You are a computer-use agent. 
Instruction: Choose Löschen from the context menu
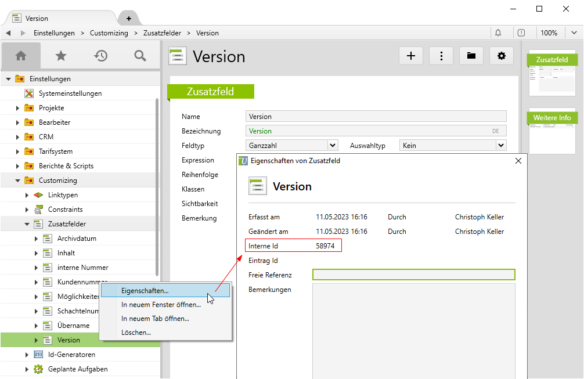(136, 333)
